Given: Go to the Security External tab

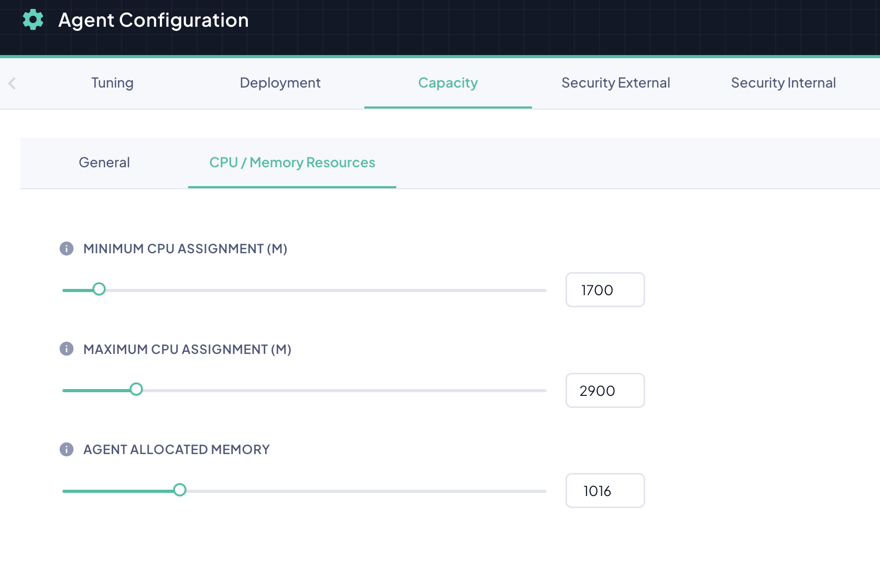Looking at the screenshot, I should (616, 83).
